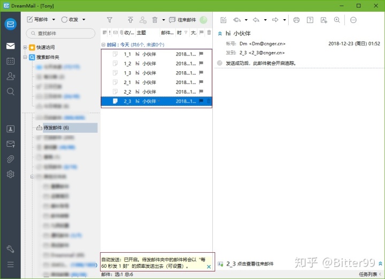385x279 pixels.
Task: Click the translate text icon
Action: tap(324, 20)
